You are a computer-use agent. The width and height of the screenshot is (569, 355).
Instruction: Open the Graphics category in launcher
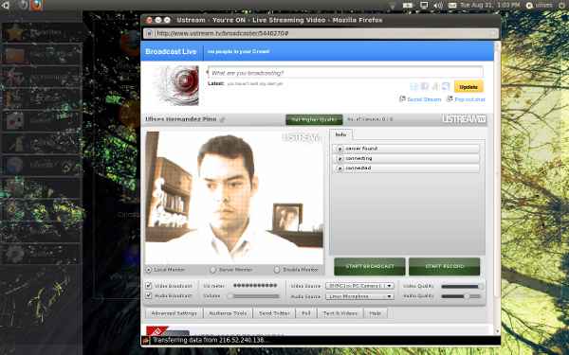[x=42, y=143]
